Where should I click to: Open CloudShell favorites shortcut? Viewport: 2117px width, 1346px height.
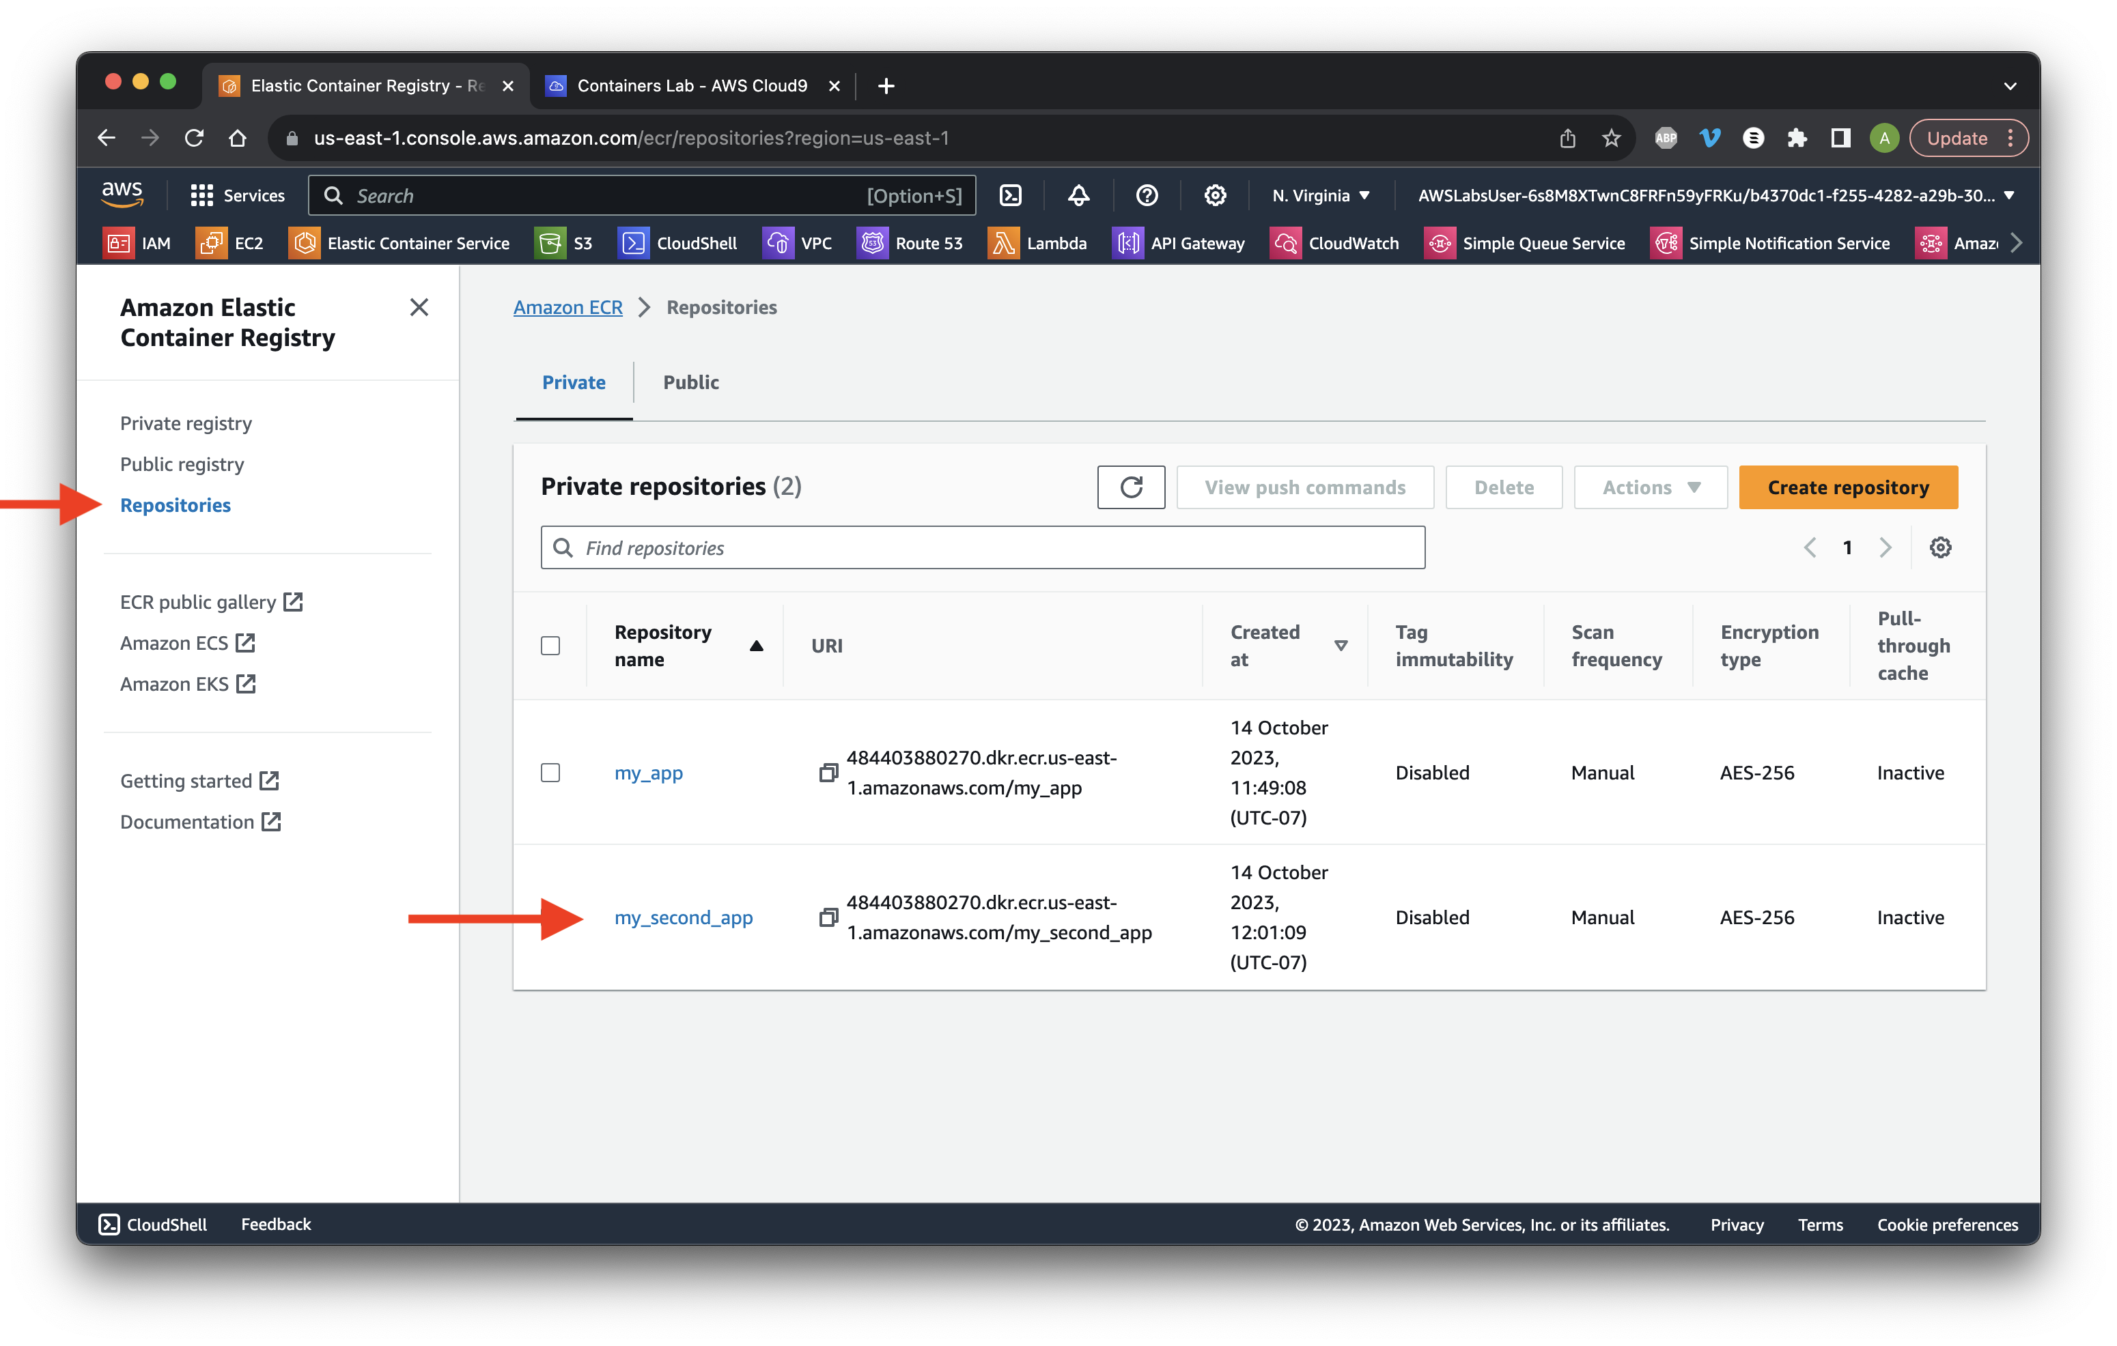tap(678, 244)
